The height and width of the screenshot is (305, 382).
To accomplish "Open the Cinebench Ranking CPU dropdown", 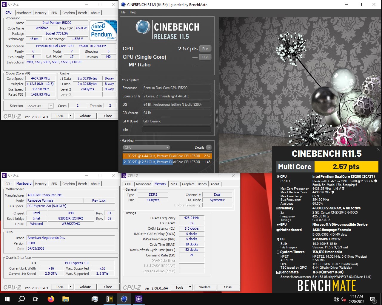I will [x=146, y=147].
